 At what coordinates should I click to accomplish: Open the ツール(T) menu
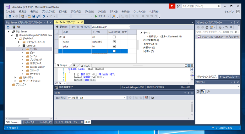click(x=102, y=12)
